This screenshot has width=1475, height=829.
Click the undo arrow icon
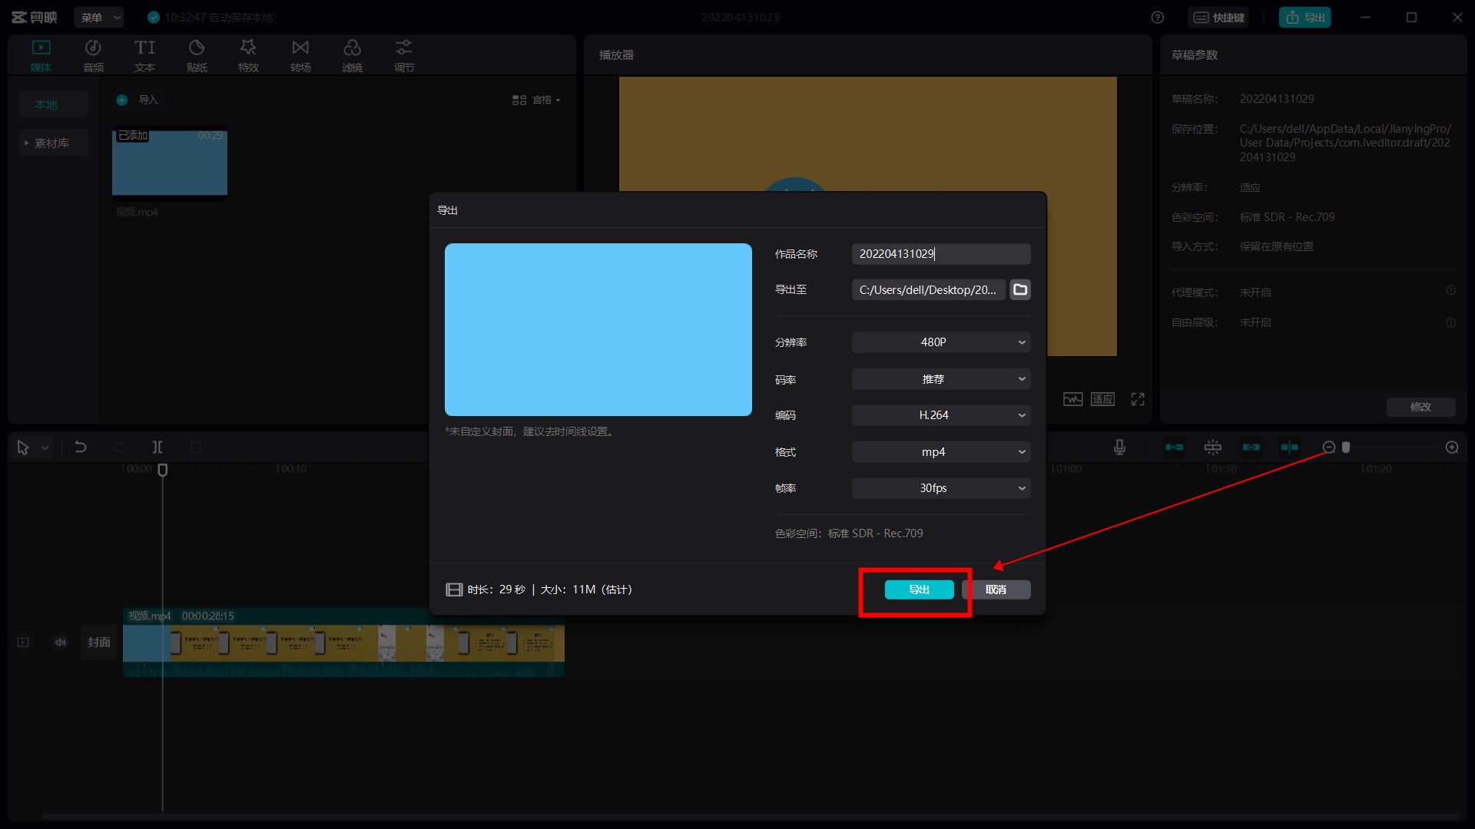(81, 448)
